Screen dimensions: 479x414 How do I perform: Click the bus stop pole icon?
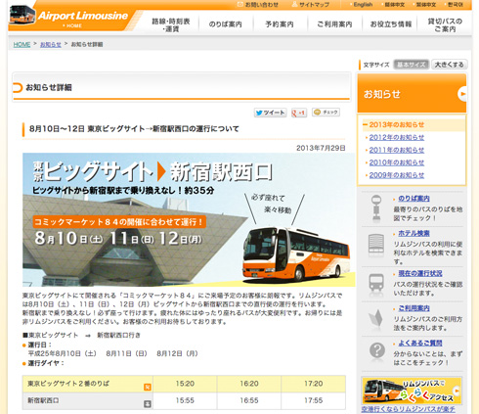376,207
